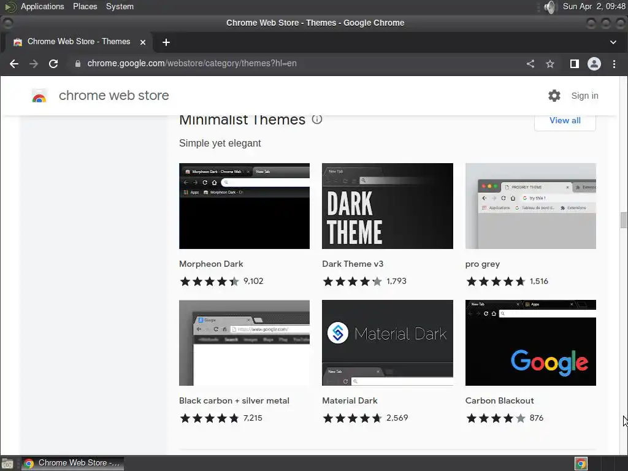Click the Simple yet elegant subtitle
628x471 pixels.
pyautogui.click(x=220, y=144)
